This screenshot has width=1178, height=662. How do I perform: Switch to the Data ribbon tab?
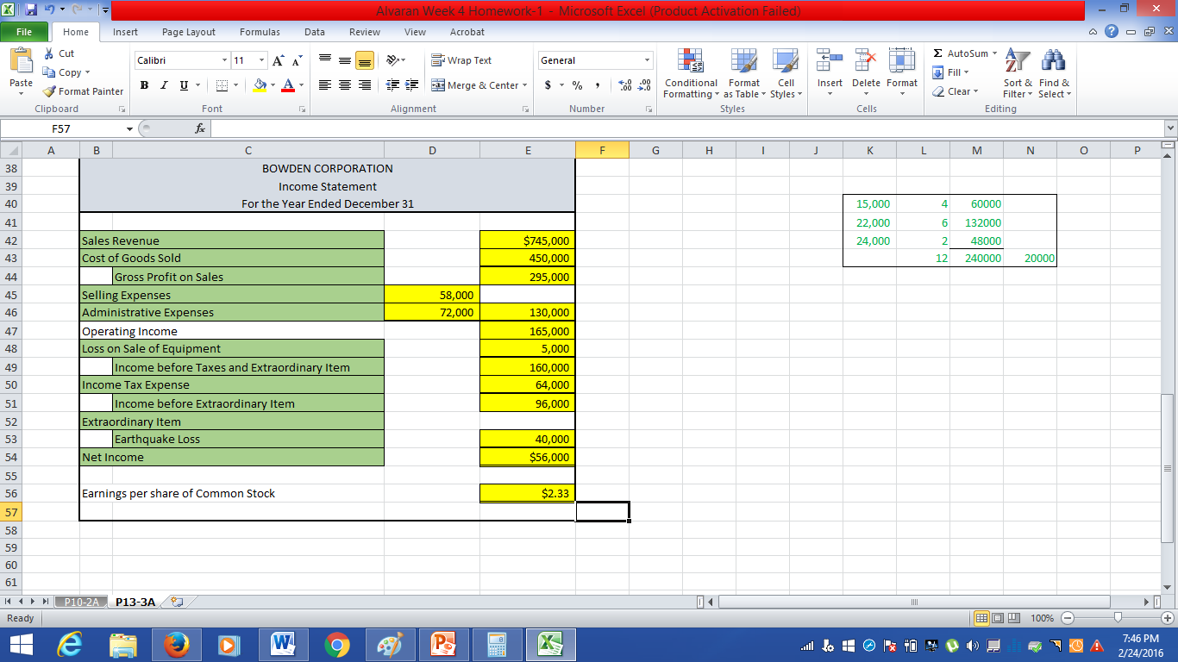pyautogui.click(x=315, y=32)
